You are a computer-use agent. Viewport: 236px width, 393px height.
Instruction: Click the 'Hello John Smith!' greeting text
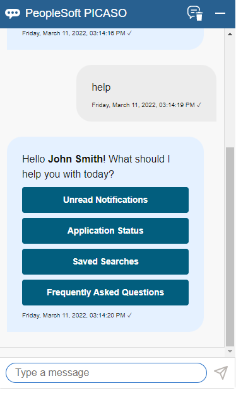64,159
